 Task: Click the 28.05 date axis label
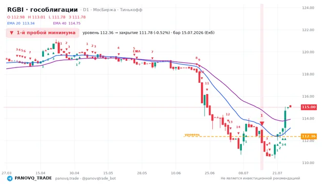click(142, 173)
